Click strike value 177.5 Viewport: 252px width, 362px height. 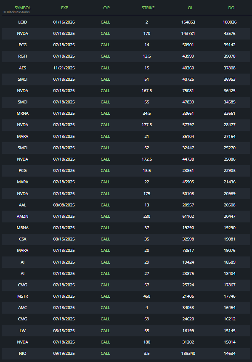(x=147, y=125)
